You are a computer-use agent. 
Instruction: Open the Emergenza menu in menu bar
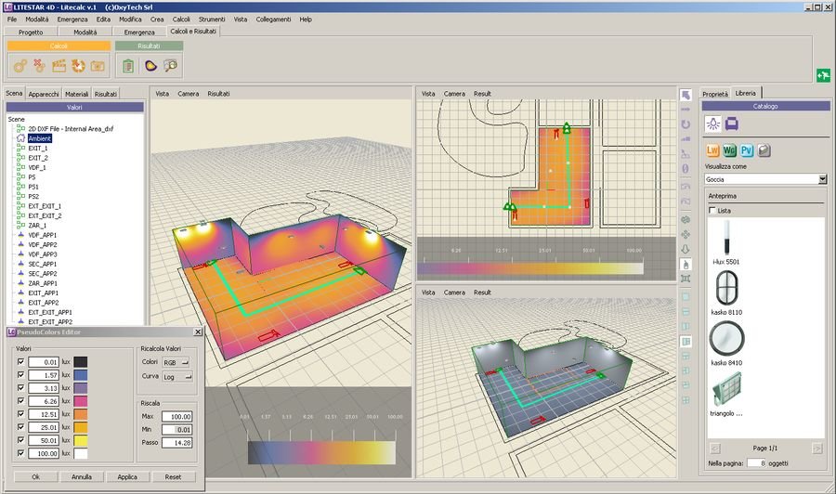(x=72, y=19)
